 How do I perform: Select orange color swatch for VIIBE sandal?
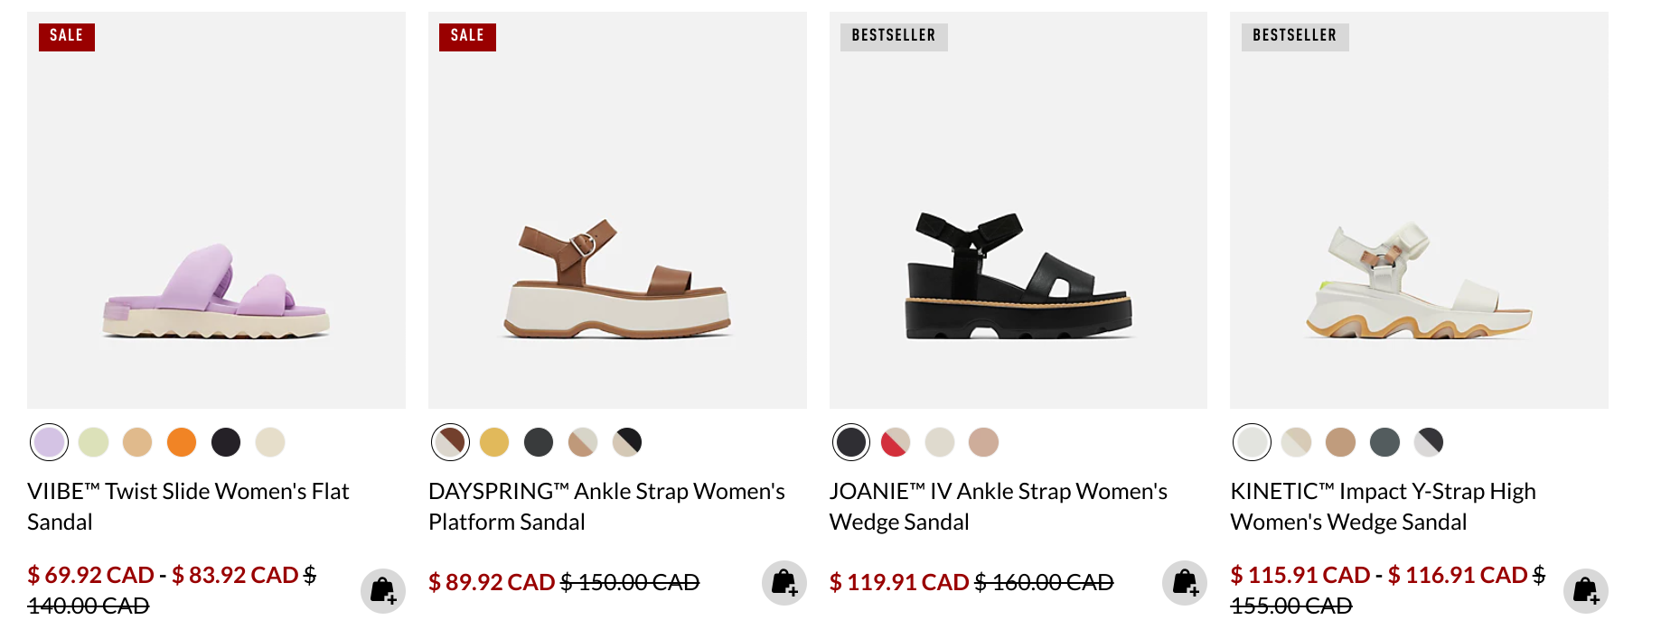182,442
